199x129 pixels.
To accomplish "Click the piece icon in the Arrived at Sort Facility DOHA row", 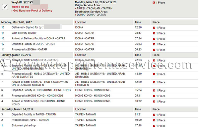I will pos(154,61).
